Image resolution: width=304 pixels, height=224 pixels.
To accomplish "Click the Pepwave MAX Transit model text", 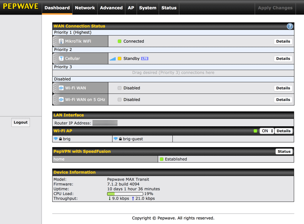I will tap(128, 179).
